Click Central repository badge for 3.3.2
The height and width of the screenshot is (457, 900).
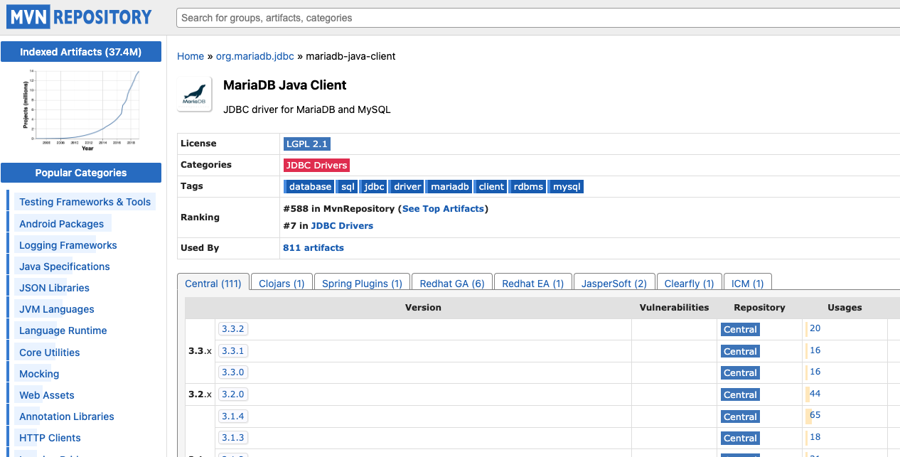[x=740, y=330]
